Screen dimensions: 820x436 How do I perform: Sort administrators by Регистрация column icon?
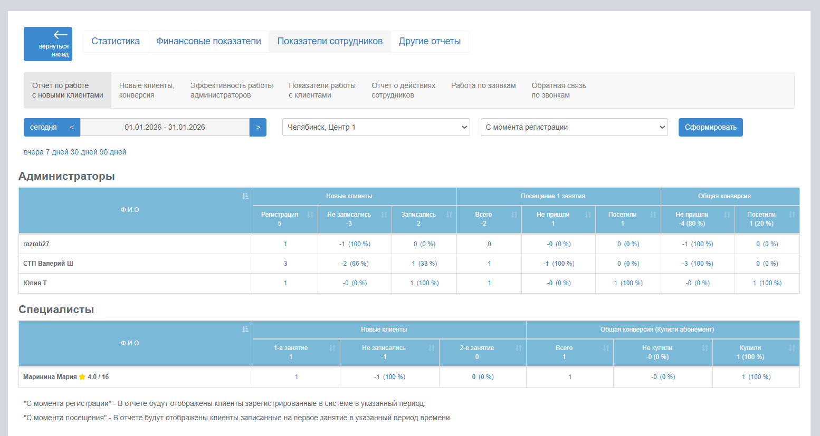click(x=310, y=215)
